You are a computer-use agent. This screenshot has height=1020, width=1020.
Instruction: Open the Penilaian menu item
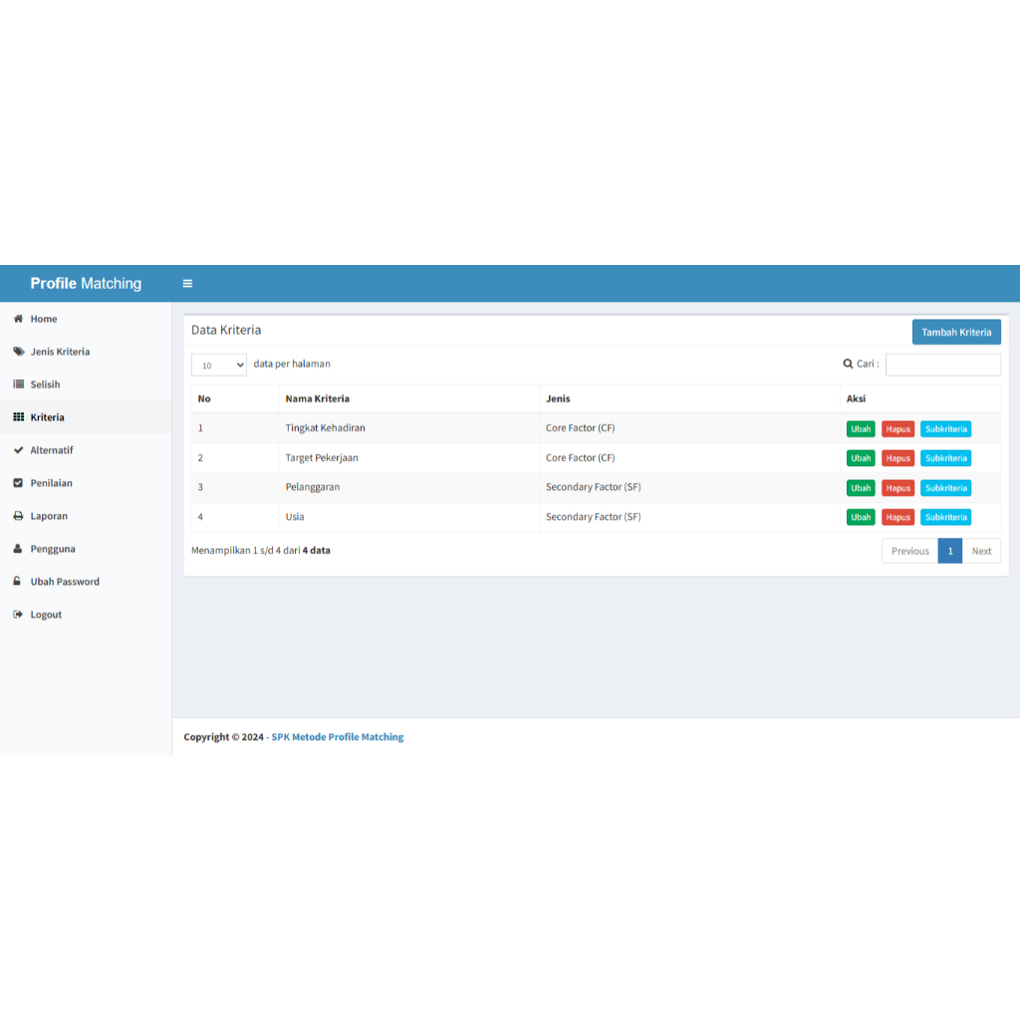(x=86, y=483)
